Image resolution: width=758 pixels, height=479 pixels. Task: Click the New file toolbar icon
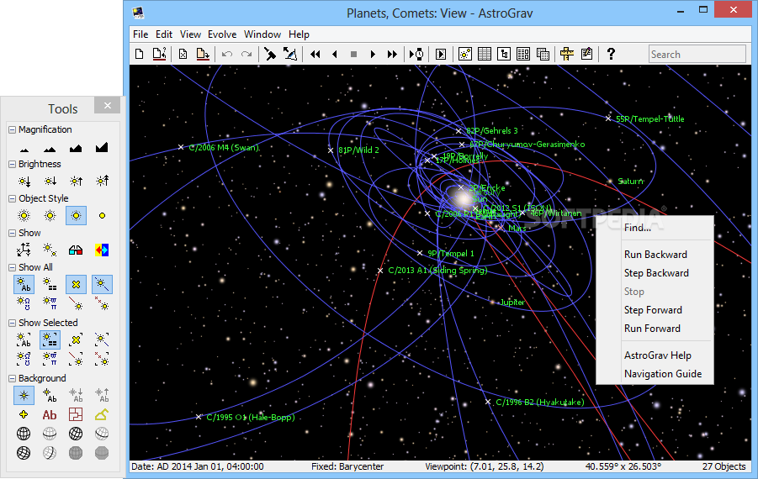[139, 54]
